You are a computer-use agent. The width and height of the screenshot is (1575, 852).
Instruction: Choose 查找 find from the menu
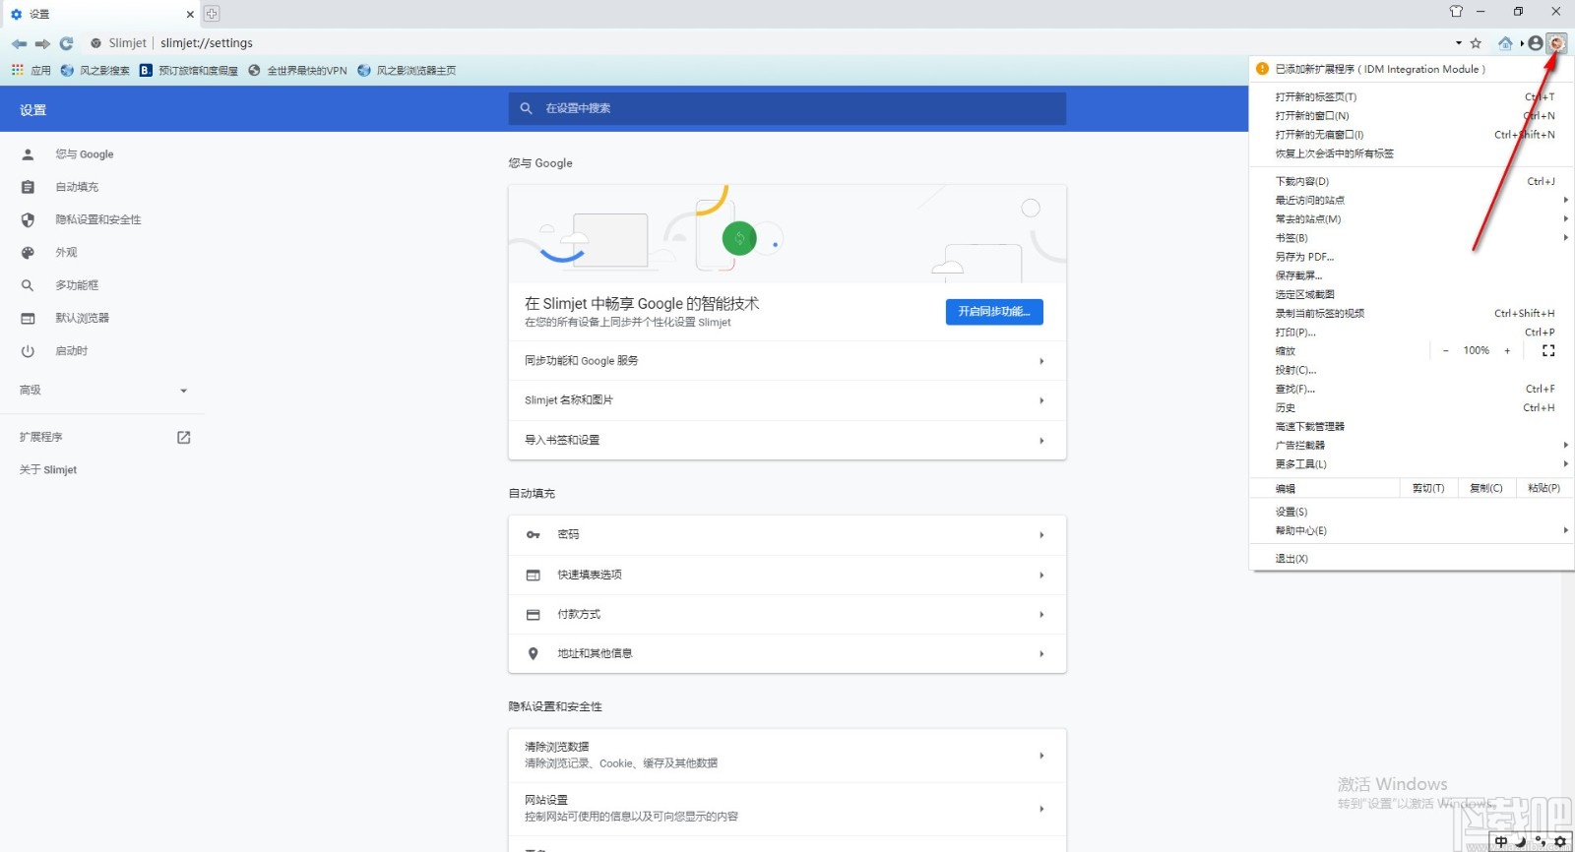(x=1412, y=389)
